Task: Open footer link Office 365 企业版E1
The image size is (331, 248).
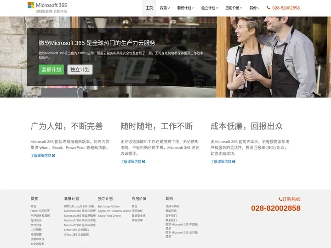Action: [x=77, y=230]
